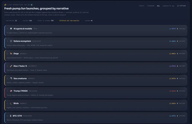This screenshot has height=124, width=192.
Task: Click the window 6h stat
Action: click(x=89, y=21)
